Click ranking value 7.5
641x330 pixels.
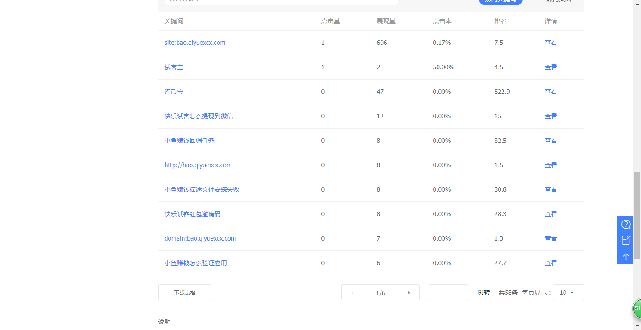tap(499, 43)
